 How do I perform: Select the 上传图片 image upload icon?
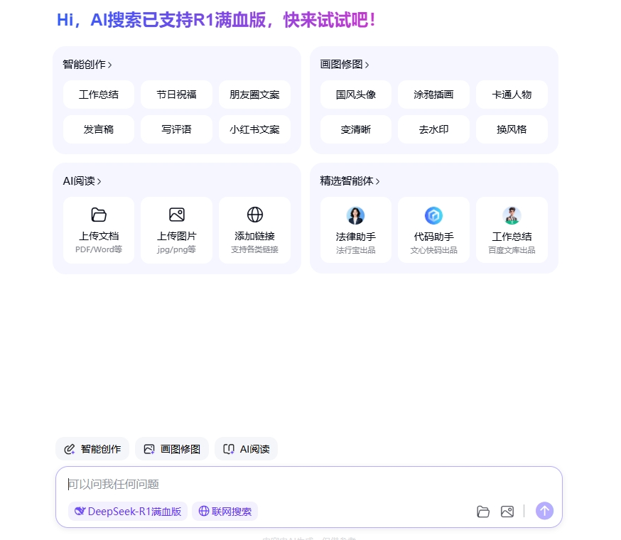coord(176,215)
